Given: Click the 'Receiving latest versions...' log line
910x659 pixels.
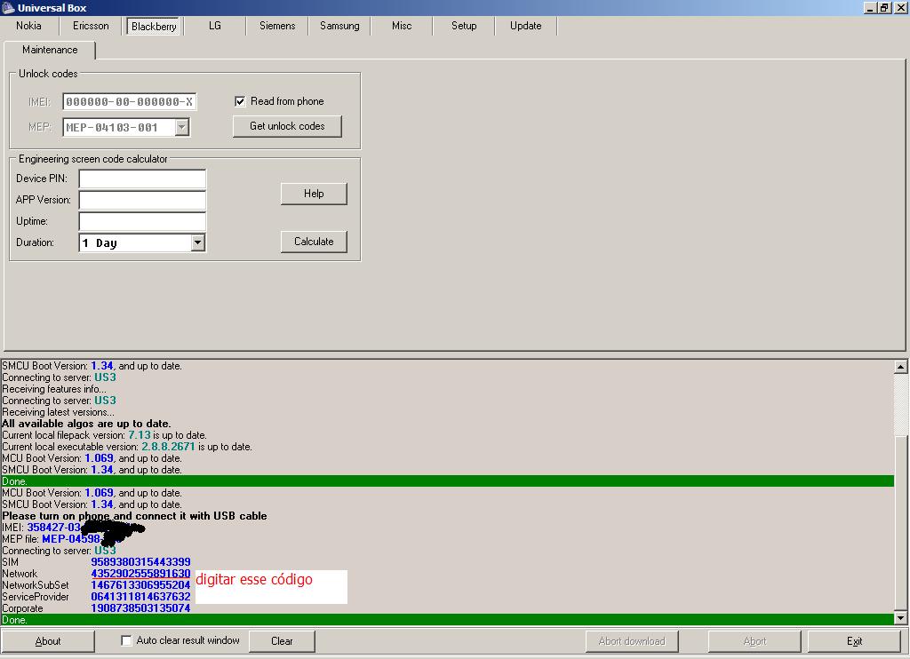Looking at the screenshot, I should click(x=58, y=412).
